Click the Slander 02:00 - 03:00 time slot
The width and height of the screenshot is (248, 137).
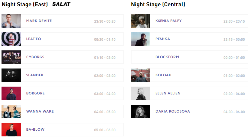(x=105, y=76)
